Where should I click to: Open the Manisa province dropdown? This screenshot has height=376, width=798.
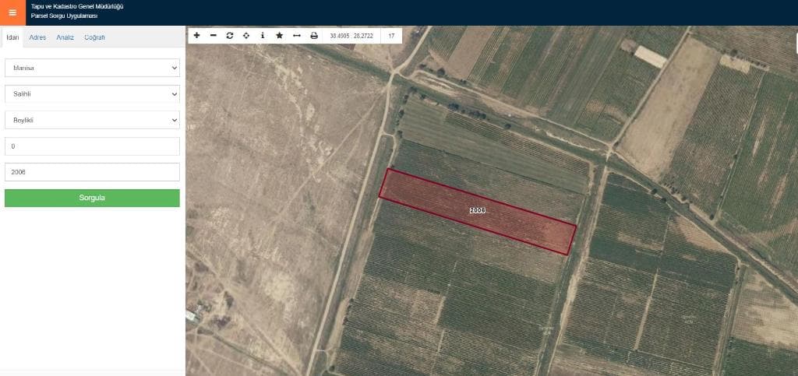point(92,68)
